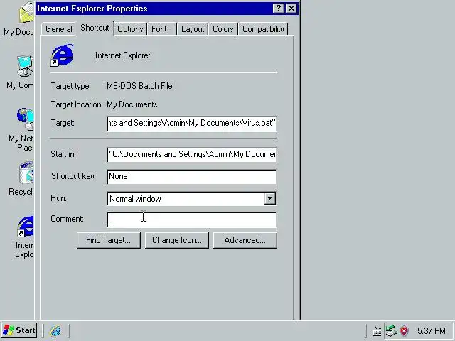This screenshot has width=455, height=341.
Task: Open the red security shield tray icon
Action: [405, 330]
